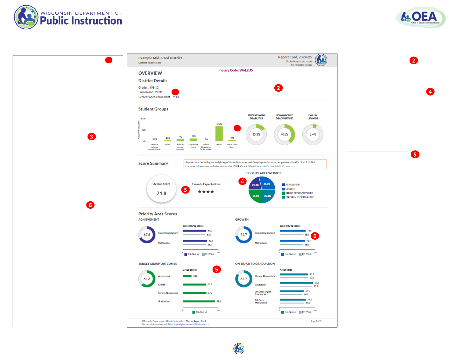Click the small DPI seal at the page bottom
Screen dimensions: 464x358
(x=239, y=348)
